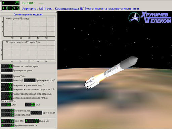The height and width of the screenshot is (129, 172).
Task: Click the toolbar gripper beside the clock displays
Action: point(1,5)
